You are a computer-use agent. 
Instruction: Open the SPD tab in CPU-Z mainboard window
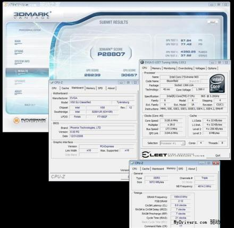(x=101, y=88)
